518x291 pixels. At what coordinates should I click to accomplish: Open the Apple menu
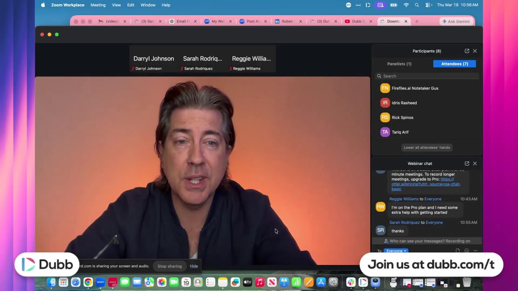point(43,5)
